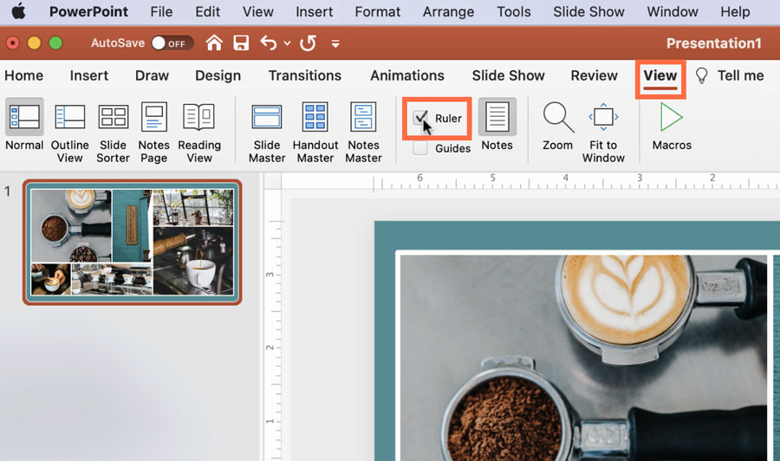Switch to Reading View
Screen dimensions: 780x461
point(199,132)
